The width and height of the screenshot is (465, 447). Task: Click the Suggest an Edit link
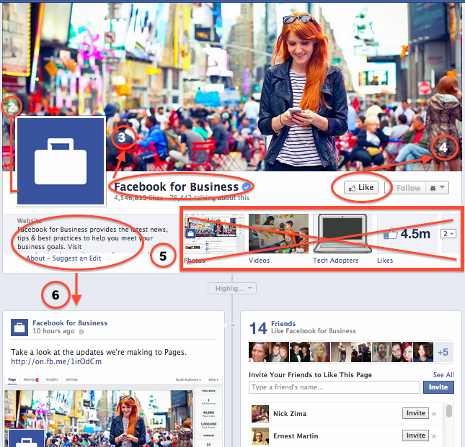[x=77, y=258]
